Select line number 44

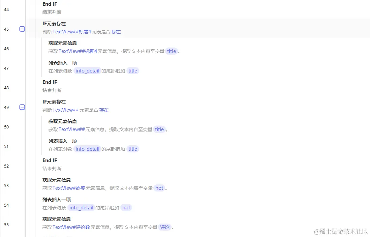[x=7, y=10]
